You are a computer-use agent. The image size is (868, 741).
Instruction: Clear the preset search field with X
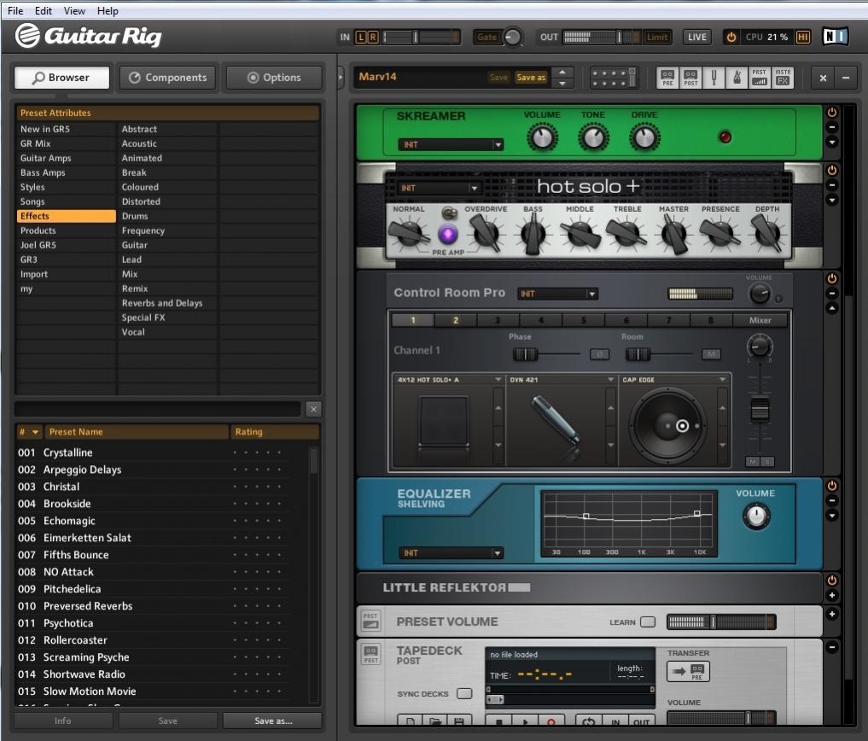coord(313,409)
